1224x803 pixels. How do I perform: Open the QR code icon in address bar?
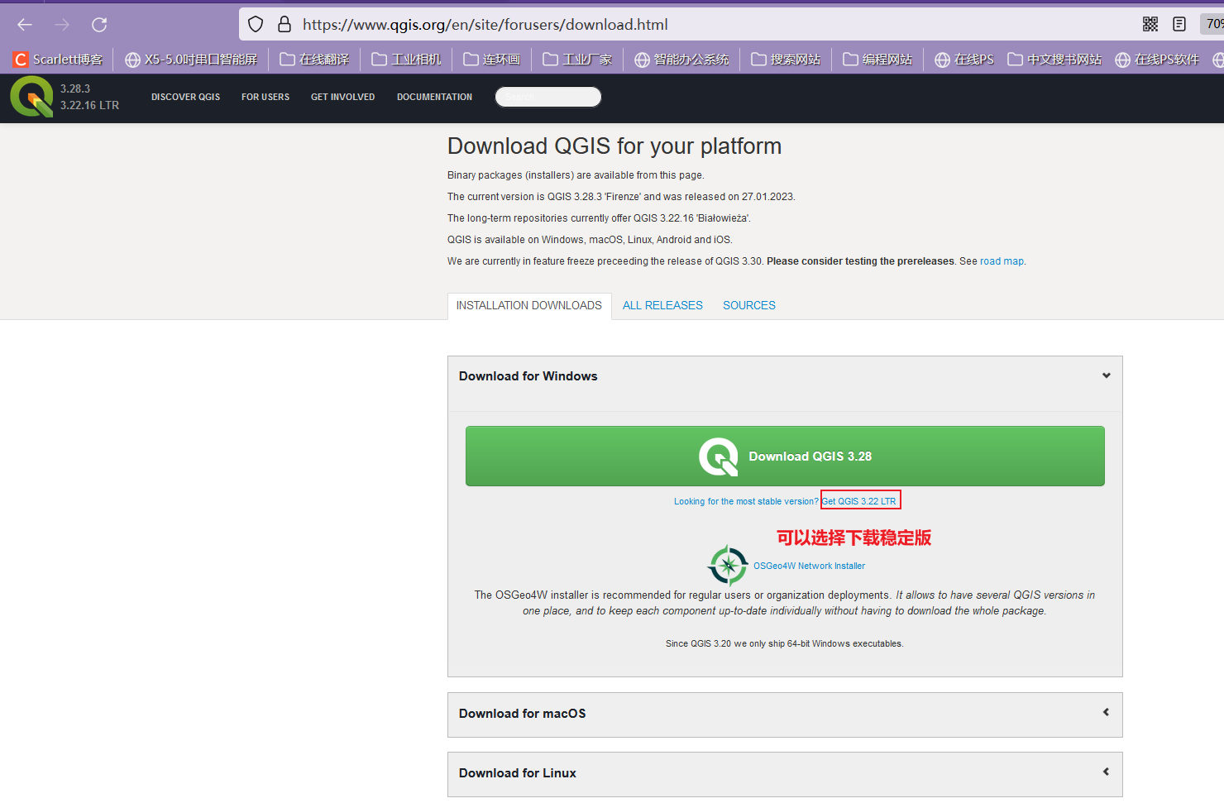tap(1150, 25)
